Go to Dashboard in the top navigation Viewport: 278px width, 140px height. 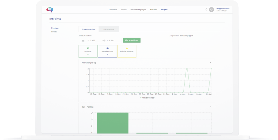pyautogui.click(x=113, y=10)
